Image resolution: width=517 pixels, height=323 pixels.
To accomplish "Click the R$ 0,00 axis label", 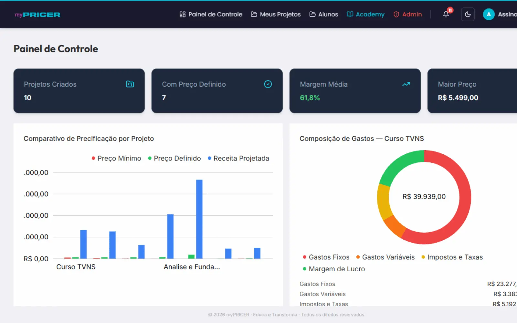I will pyautogui.click(x=36, y=259).
